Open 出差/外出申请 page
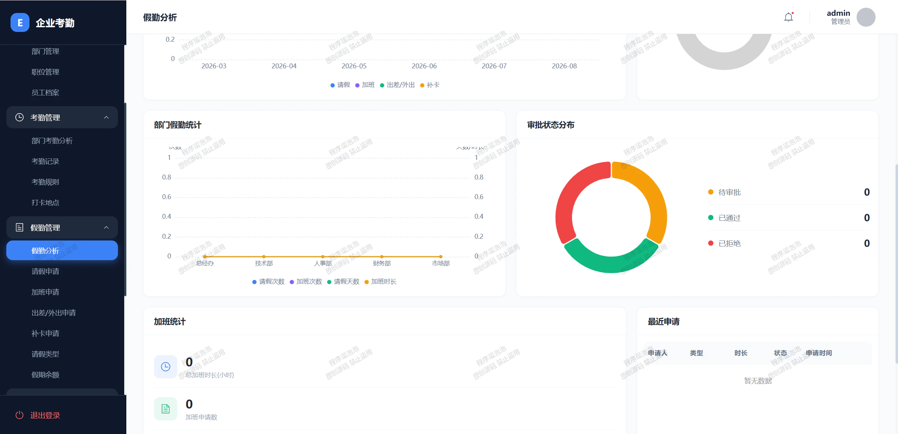898x434 pixels. [x=54, y=313]
